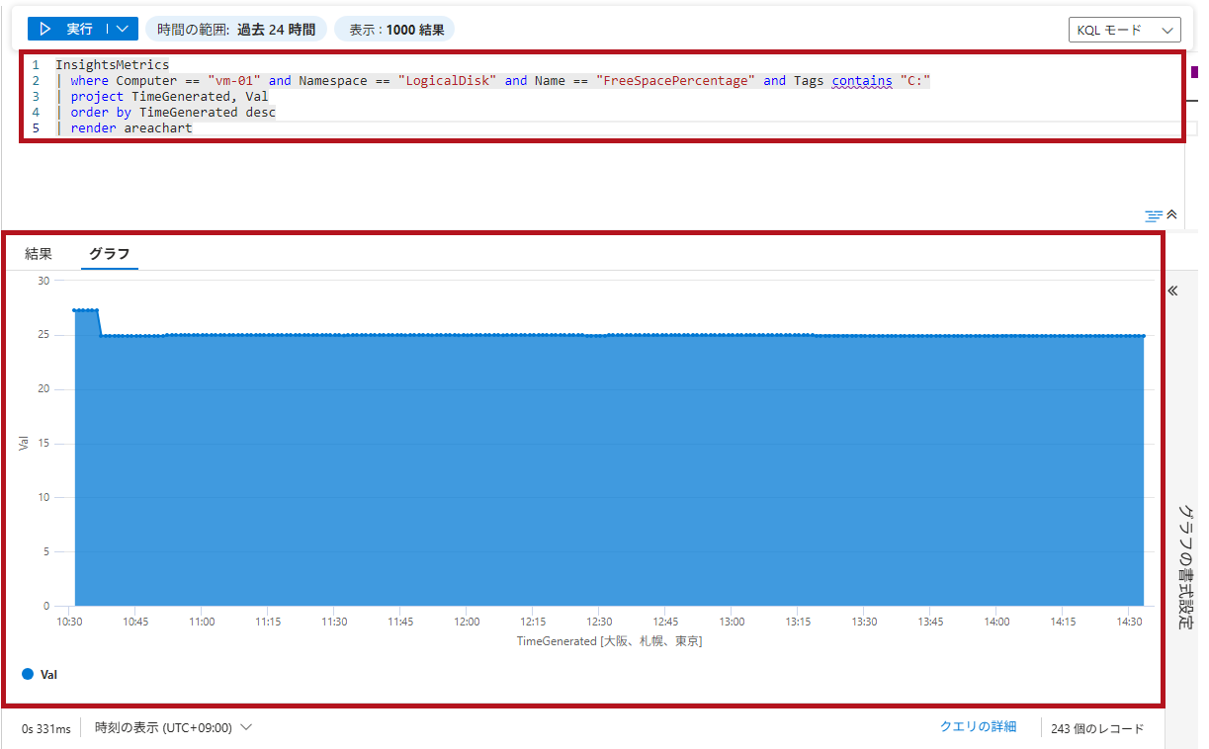Screen dimensions: 1209x749
Task: Change the 時間の範囲 過去 24 時間 setting
Action: 235,30
